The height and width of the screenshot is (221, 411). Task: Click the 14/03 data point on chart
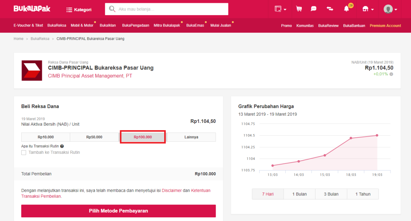299,161
